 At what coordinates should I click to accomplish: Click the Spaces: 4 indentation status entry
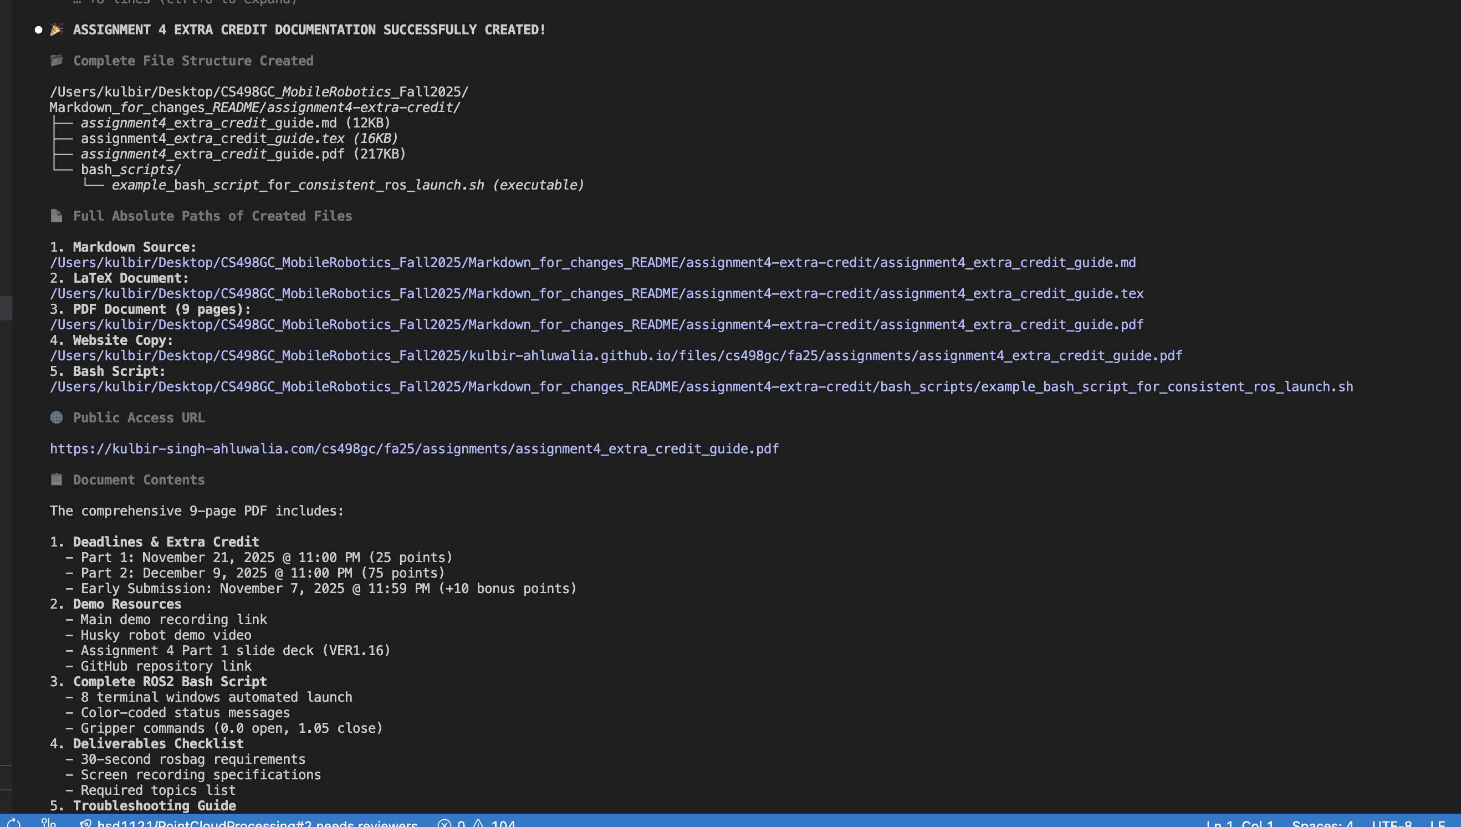point(1322,823)
